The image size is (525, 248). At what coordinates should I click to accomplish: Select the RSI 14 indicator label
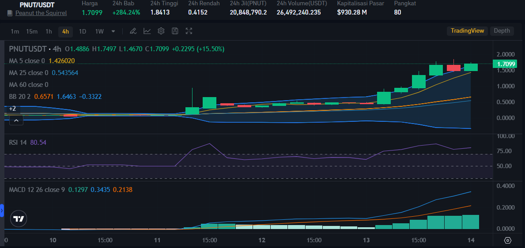tap(18, 143)
